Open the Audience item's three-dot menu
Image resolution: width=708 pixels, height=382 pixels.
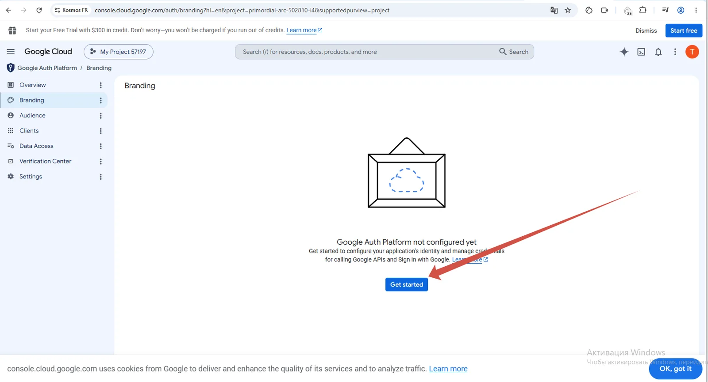coord(101,116)
